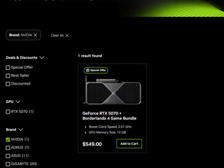Collapse the Brand filter section chevron
Screen dimensions: 224x168
click(x=21, y=130)
